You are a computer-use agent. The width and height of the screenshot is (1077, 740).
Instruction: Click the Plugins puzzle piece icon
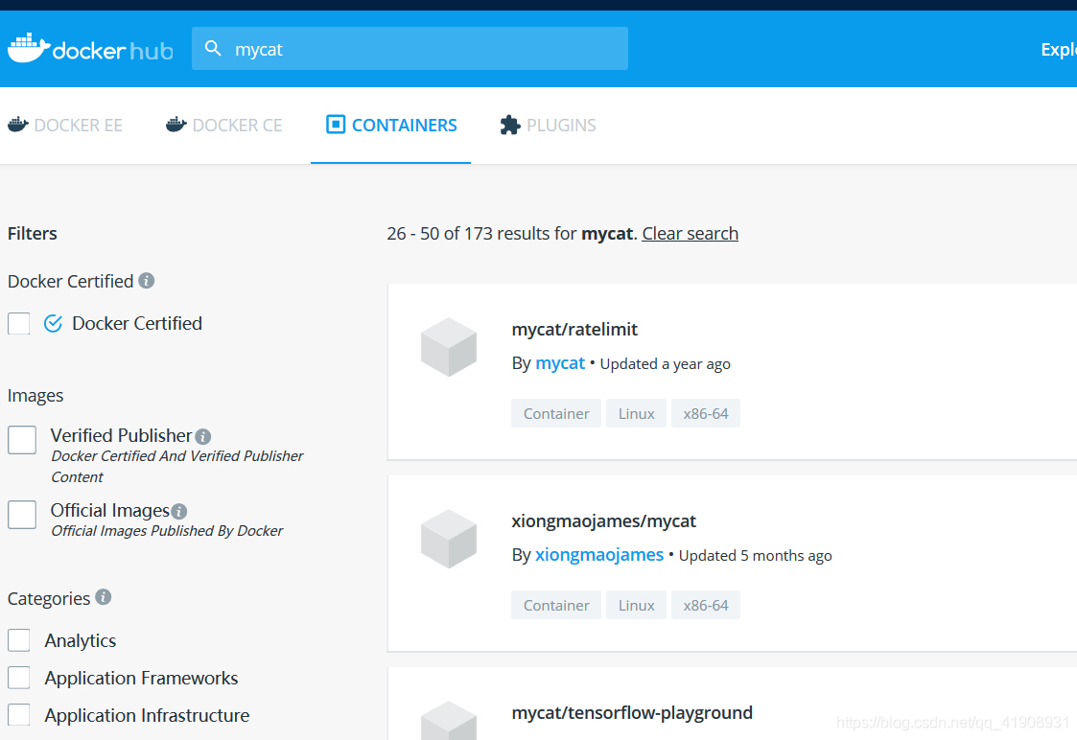click(x=509, y=125)
